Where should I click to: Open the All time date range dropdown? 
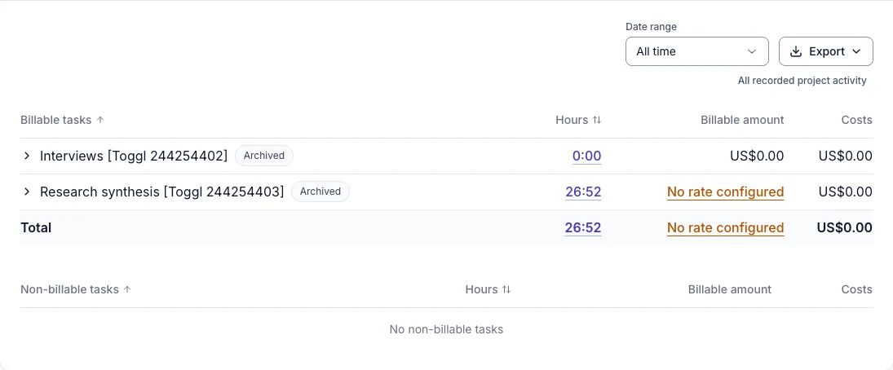[x=697, y=51]
